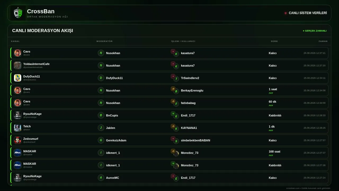Click Jaklen's moderator badge J
Viewport: 339px width, 191px height.
click(101, 128)
